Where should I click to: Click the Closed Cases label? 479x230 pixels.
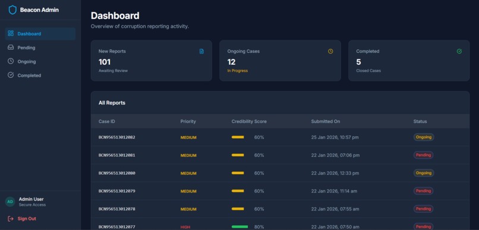click(368, 71)
